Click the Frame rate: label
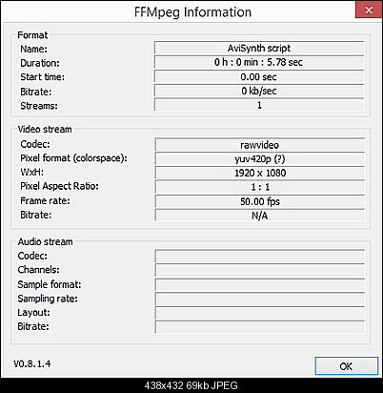 pyautogui.click(x=45, y=201)
